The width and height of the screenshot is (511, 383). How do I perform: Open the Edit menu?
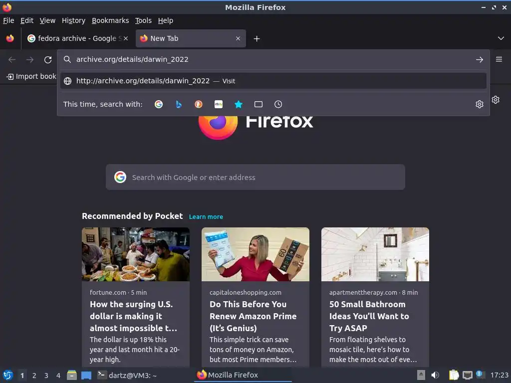click(27, 20)
